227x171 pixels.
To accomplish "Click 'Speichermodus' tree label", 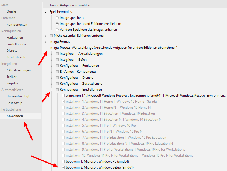I will click(x=61, y=12).
